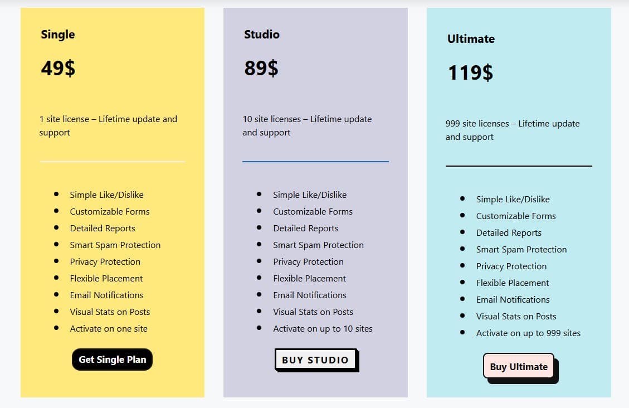The width and height of the screenshot is (629, 408).
Task: Click the Get Single Plan button
Action: [111, 360]
